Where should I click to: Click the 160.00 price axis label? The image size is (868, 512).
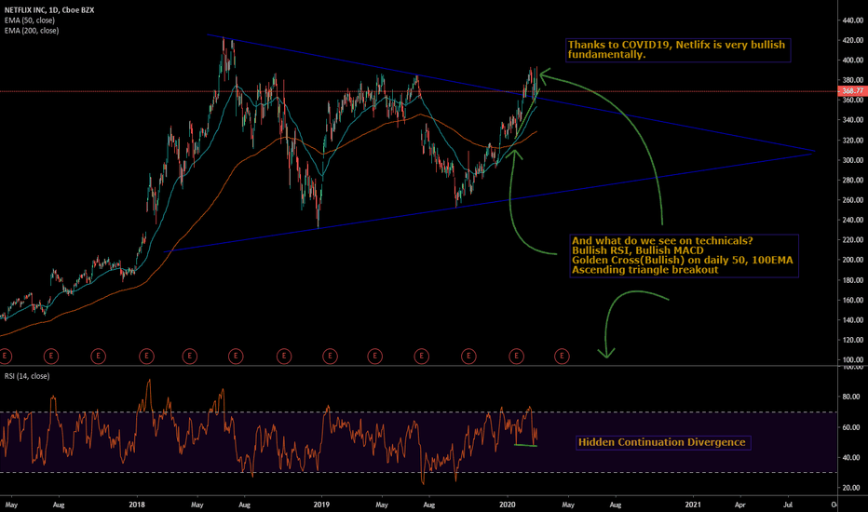click(853, 301)
